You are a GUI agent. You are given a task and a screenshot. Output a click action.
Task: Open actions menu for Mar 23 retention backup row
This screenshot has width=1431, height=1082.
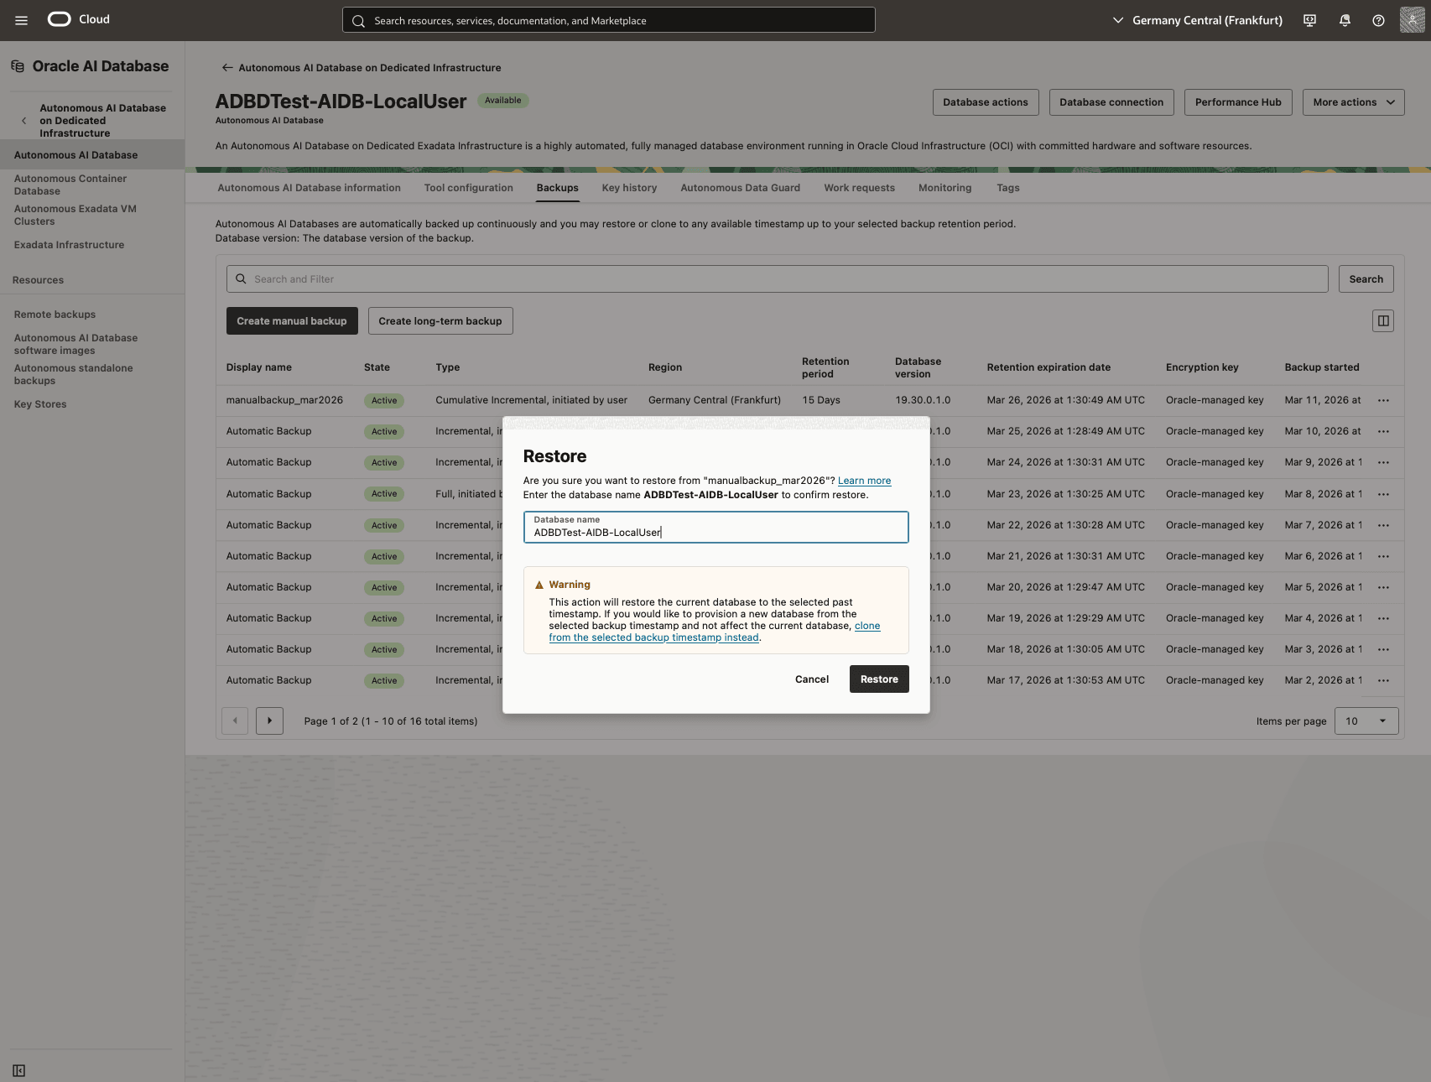coord(1383,494)
